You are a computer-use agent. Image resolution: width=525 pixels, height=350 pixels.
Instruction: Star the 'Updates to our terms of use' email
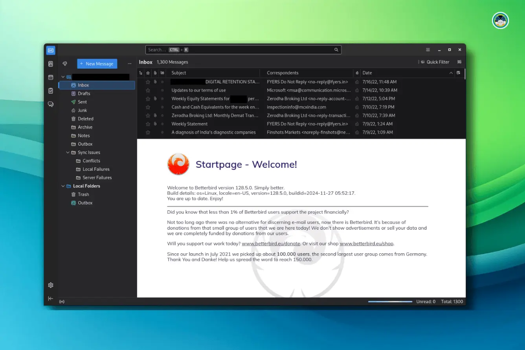coord(148,90)
